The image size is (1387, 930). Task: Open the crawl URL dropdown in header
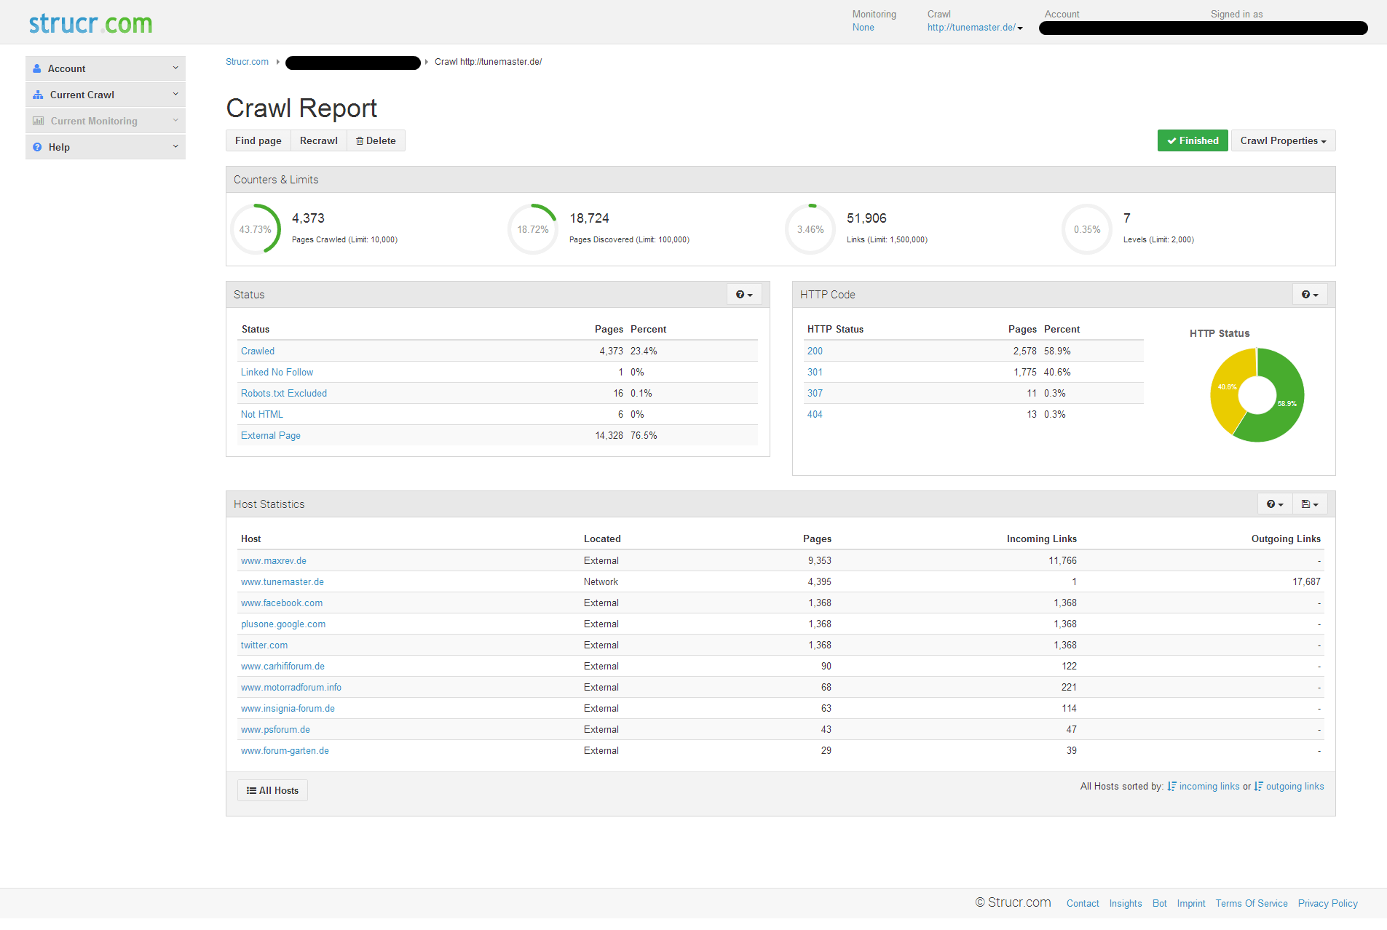[x=975, y=28]
